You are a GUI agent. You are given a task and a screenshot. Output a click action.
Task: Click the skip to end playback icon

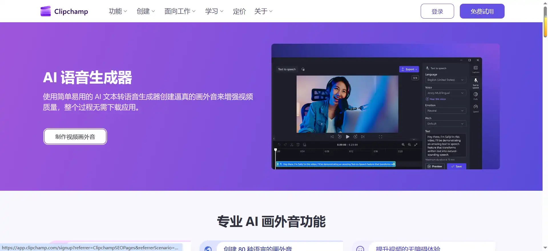click(x=363, y=137)
